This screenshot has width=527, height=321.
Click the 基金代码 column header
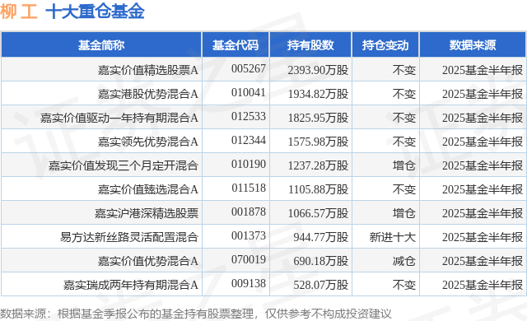(x=236, y=45)
